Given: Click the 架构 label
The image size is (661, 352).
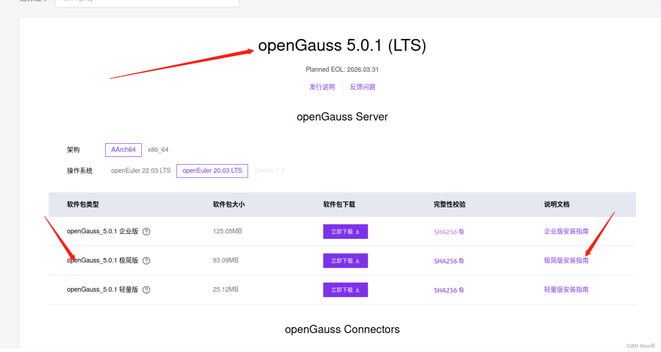Looking at the screenshot, I should coord(73,150).
